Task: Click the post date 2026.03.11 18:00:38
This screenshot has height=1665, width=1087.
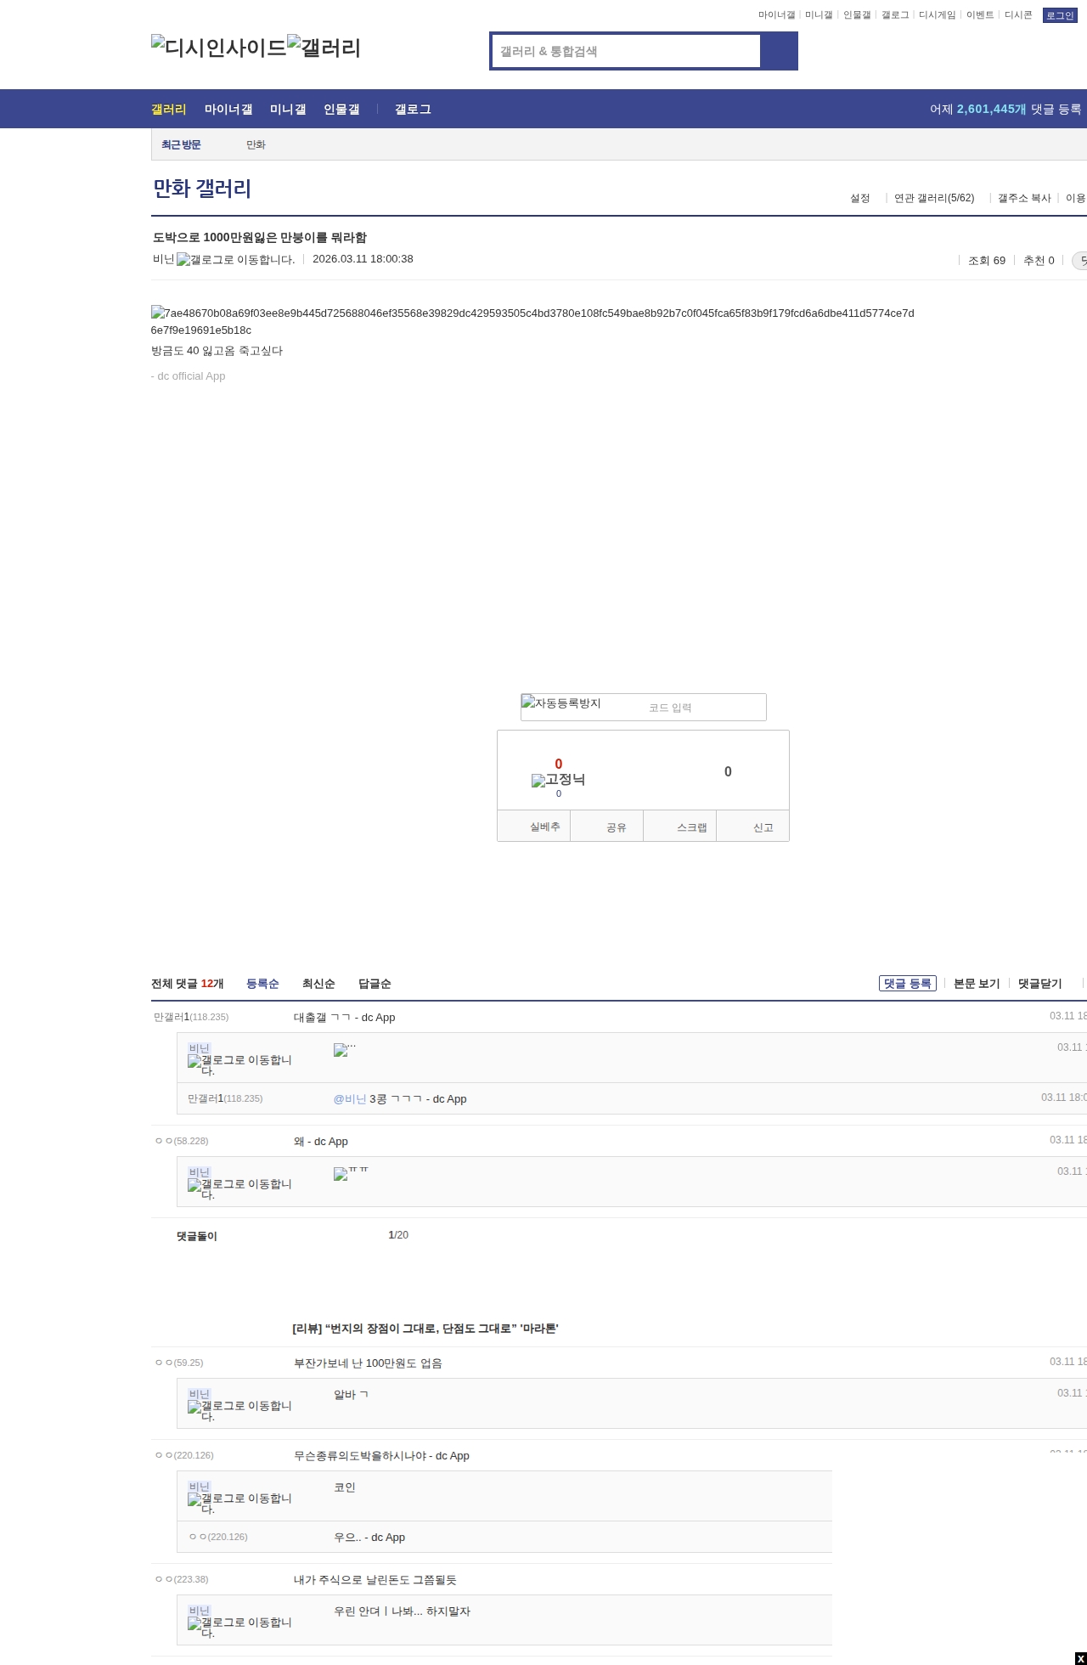Action: tap(363, 259)
